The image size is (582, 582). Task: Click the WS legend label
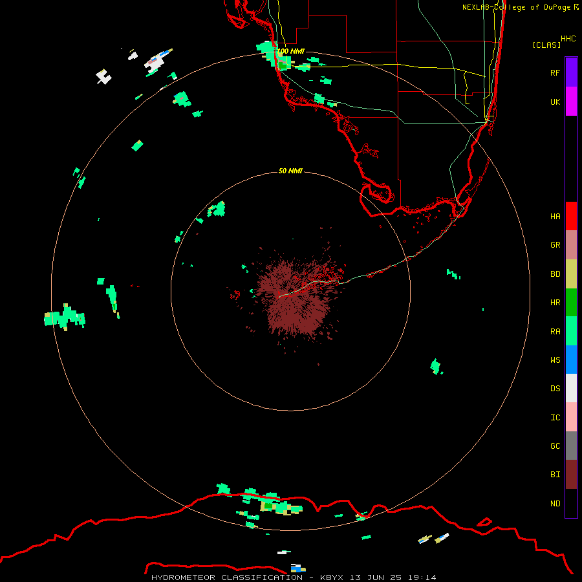[555, 360]
